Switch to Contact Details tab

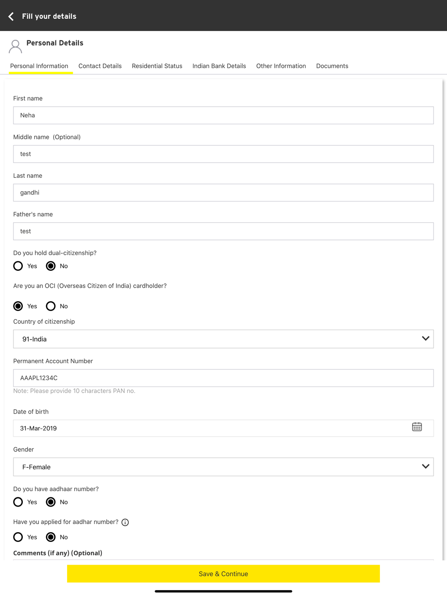[x=100, y=66]
